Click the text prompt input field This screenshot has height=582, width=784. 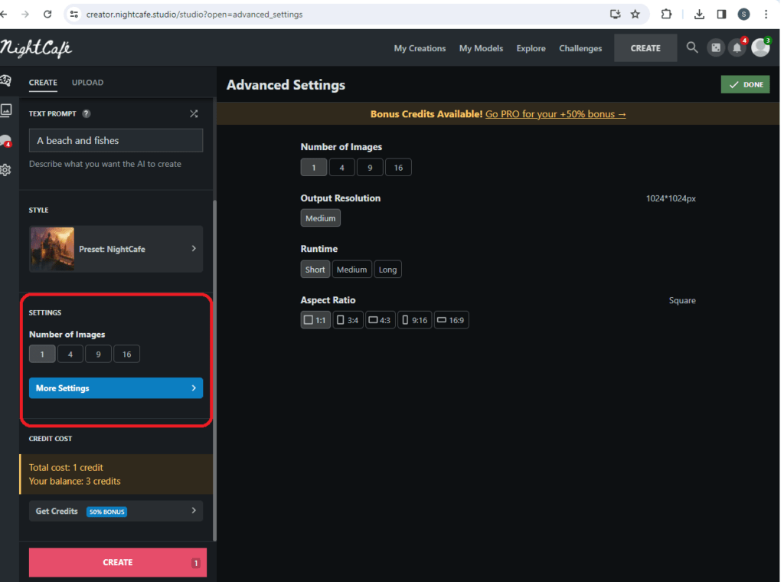(116, 140)
